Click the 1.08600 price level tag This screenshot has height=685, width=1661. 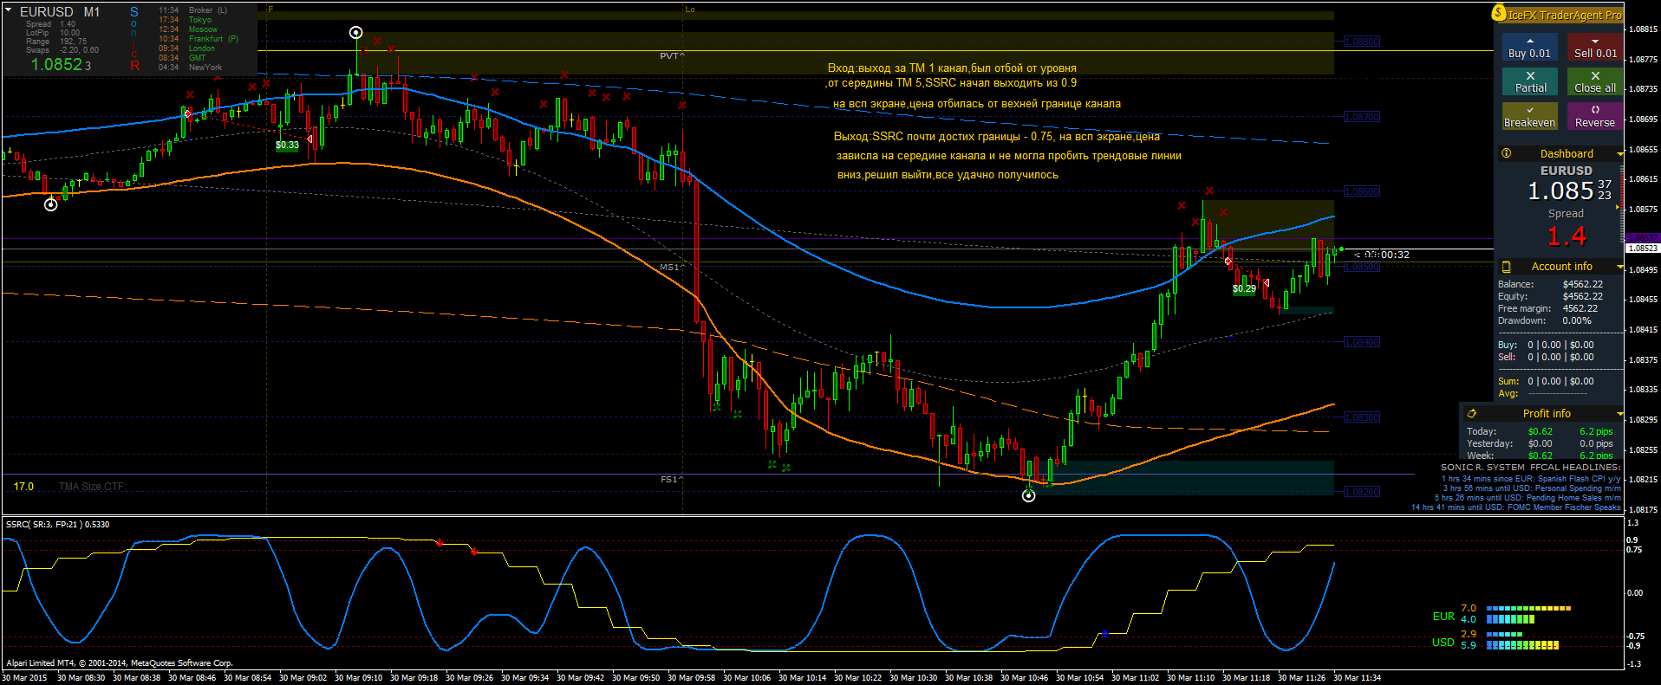point(1362,191)
